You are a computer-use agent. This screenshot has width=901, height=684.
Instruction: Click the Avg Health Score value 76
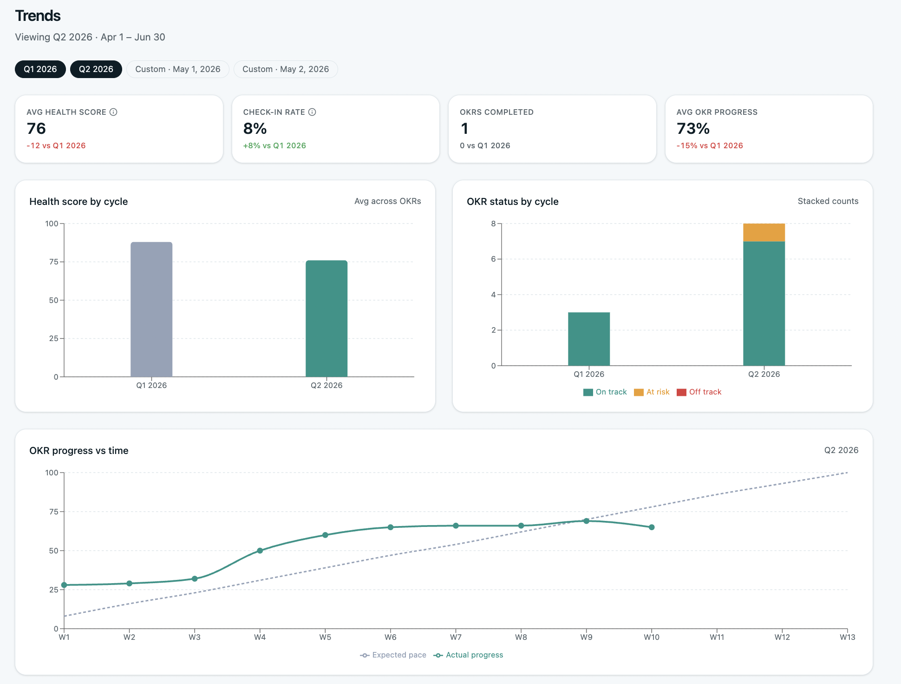[36, 129]
